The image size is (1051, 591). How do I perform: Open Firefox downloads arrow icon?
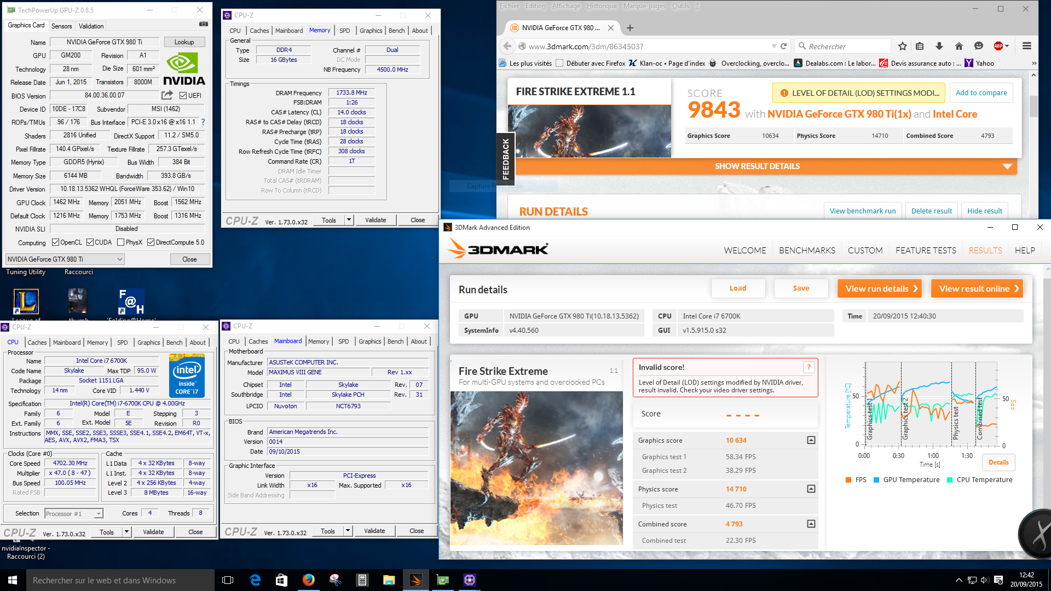[939, 47]
